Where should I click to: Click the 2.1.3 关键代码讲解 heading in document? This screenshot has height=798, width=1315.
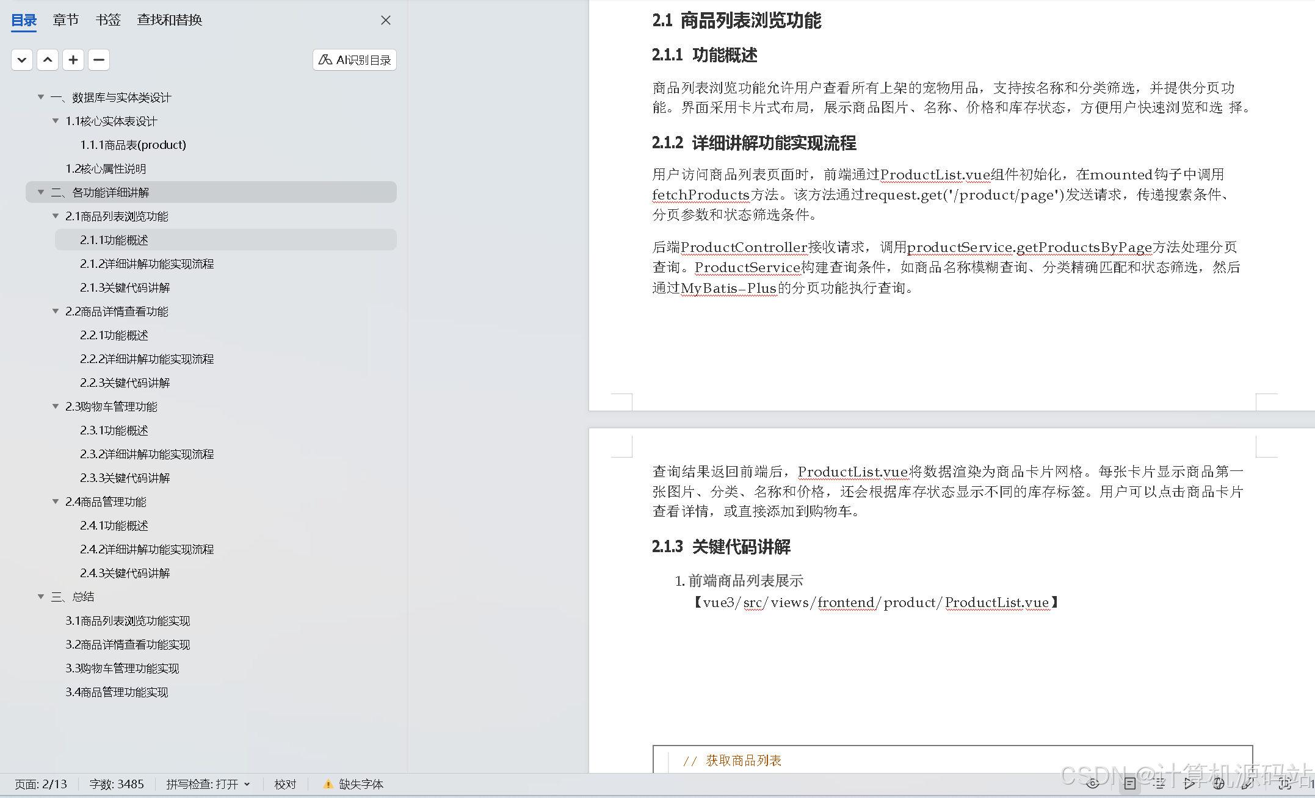pyautogui.click(x=721, y=547)
